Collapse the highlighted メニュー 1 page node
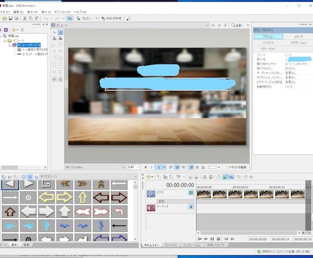Screen dimensions: 313x258 [x=10, y=45]
